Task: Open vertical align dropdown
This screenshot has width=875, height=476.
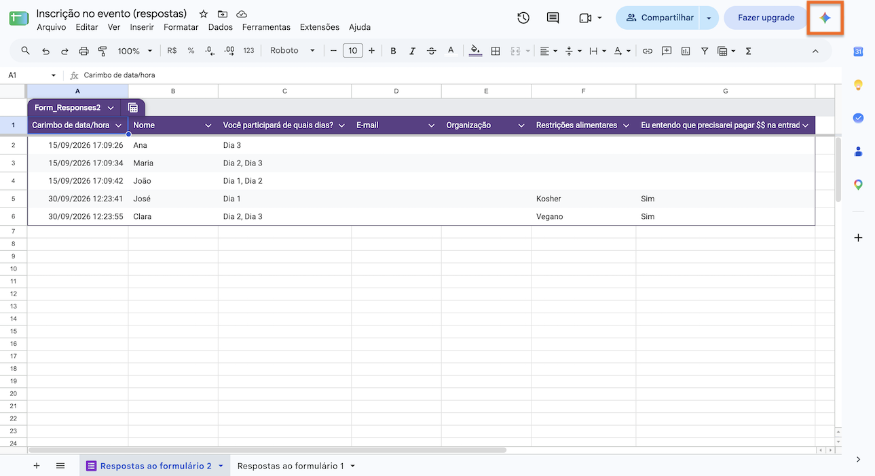Action: pyautogui.click(x=573, y=51)
